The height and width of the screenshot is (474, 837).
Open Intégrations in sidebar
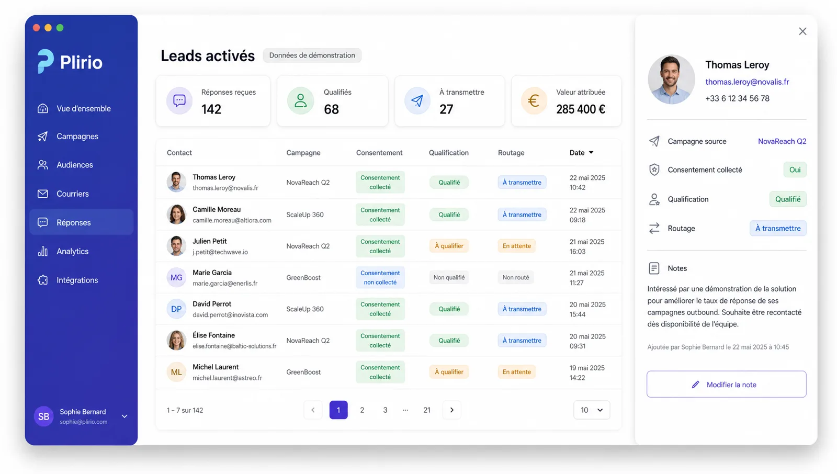[x=81, y=280]
